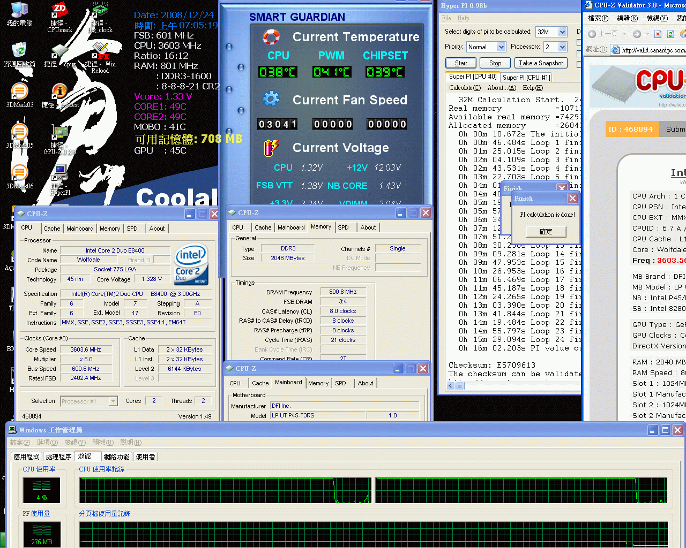Click the page icon in IE address bar

[x=616, y=50]
